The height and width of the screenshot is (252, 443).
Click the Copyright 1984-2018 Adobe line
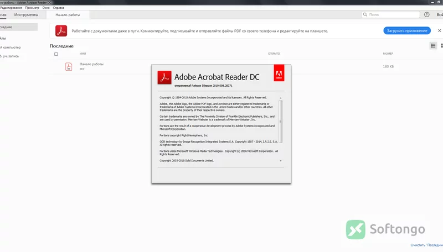pyautogui.click(x=213, y=97)
